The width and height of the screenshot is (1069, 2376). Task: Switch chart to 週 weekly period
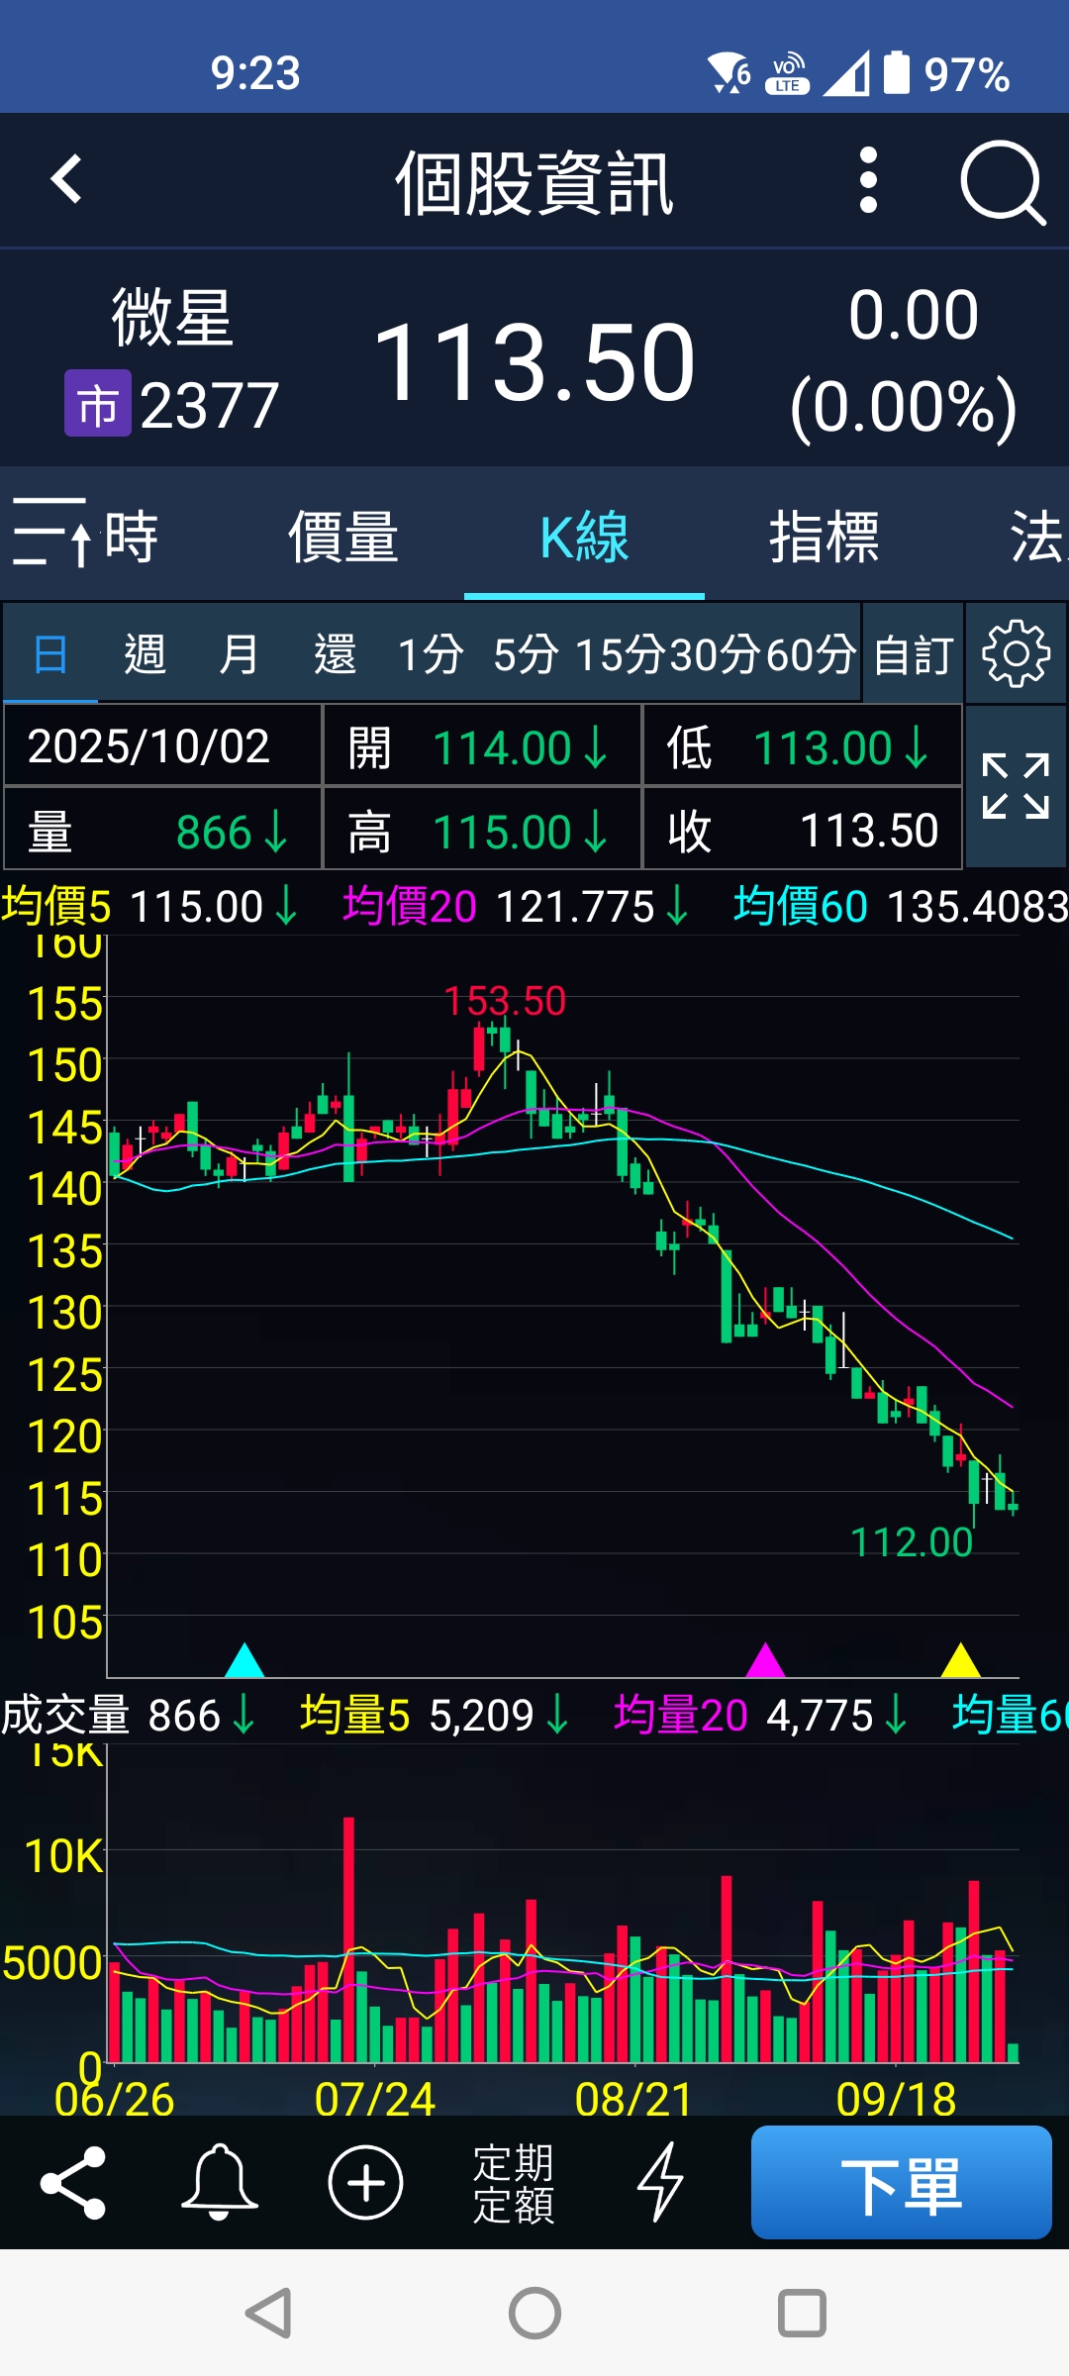(145, 654)
